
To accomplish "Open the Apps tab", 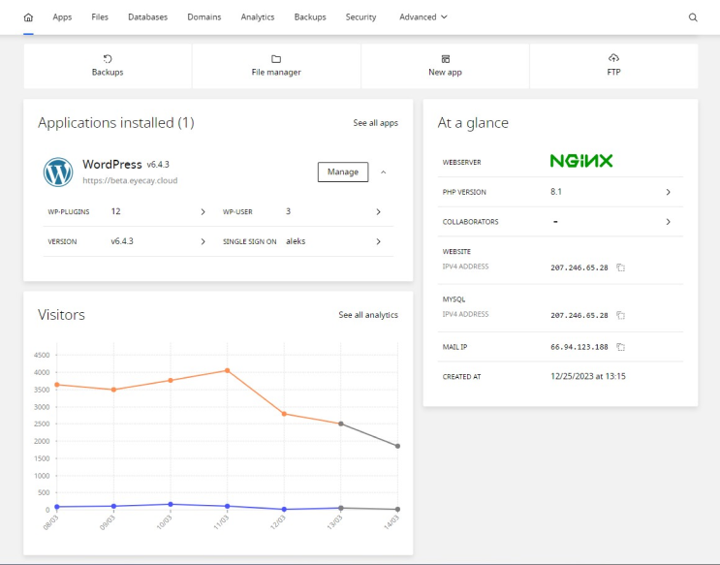I will 62,17.
